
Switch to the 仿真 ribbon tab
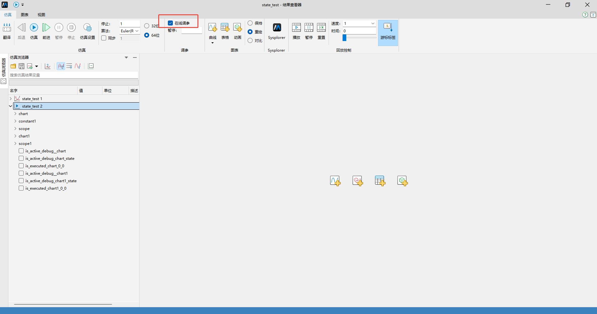point(8,15)
